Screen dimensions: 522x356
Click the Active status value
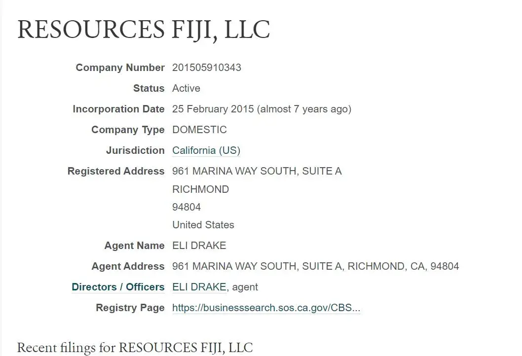coord(186,88)
